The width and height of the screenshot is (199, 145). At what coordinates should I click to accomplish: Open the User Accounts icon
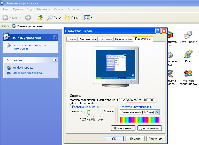coord(188,74)
